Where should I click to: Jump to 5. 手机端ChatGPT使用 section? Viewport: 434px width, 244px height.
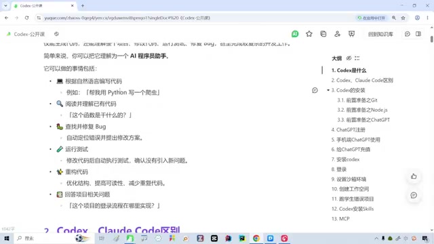355,140
